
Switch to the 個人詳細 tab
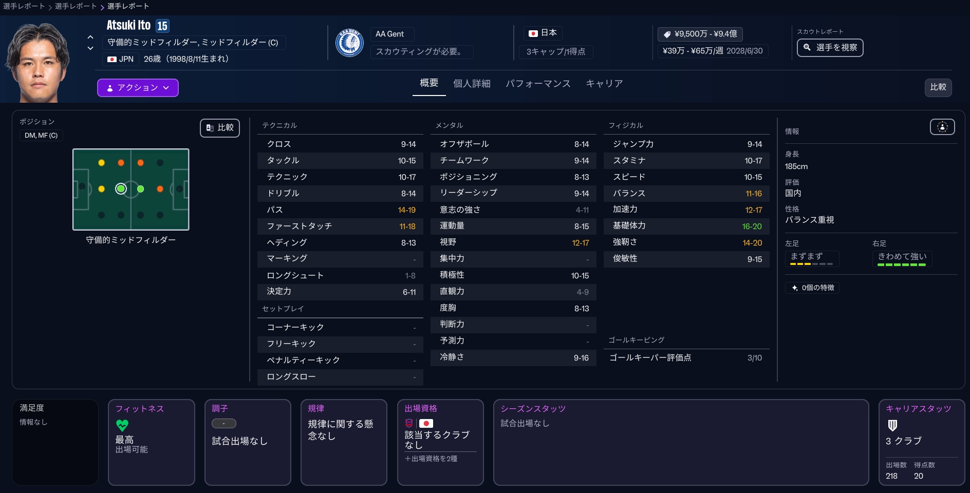pos(472,84)
